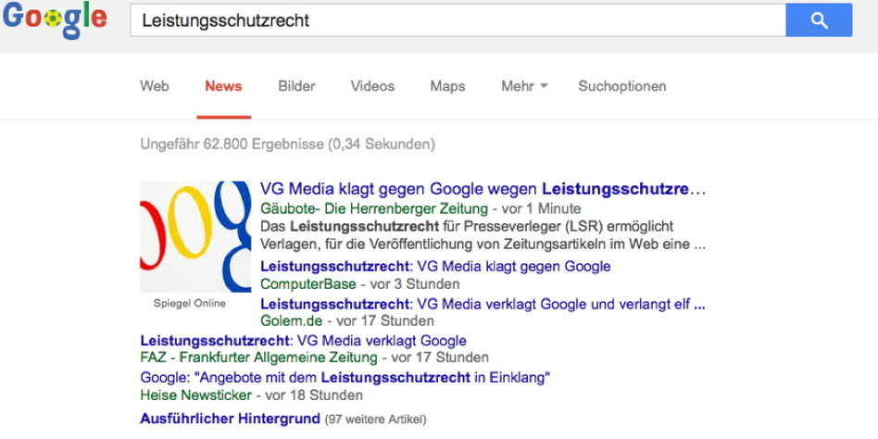The height and width of the screenshot is (439, 878).
Task: Open 'VG Media verklagt Google und verlangt elf' link
Action: point(482,304)
